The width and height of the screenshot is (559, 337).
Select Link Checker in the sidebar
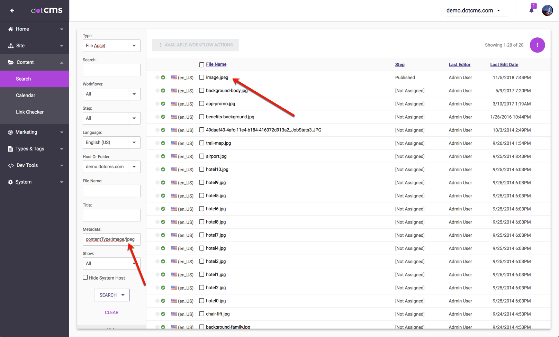30,112
